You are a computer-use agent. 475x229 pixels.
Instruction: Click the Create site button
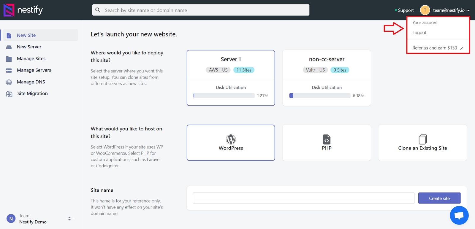[x=439, y=198]
